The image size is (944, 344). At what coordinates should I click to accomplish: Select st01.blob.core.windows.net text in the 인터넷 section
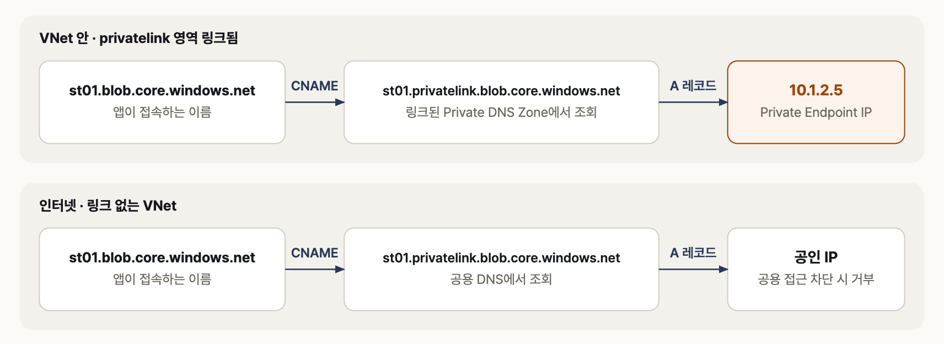coord(162,257)
